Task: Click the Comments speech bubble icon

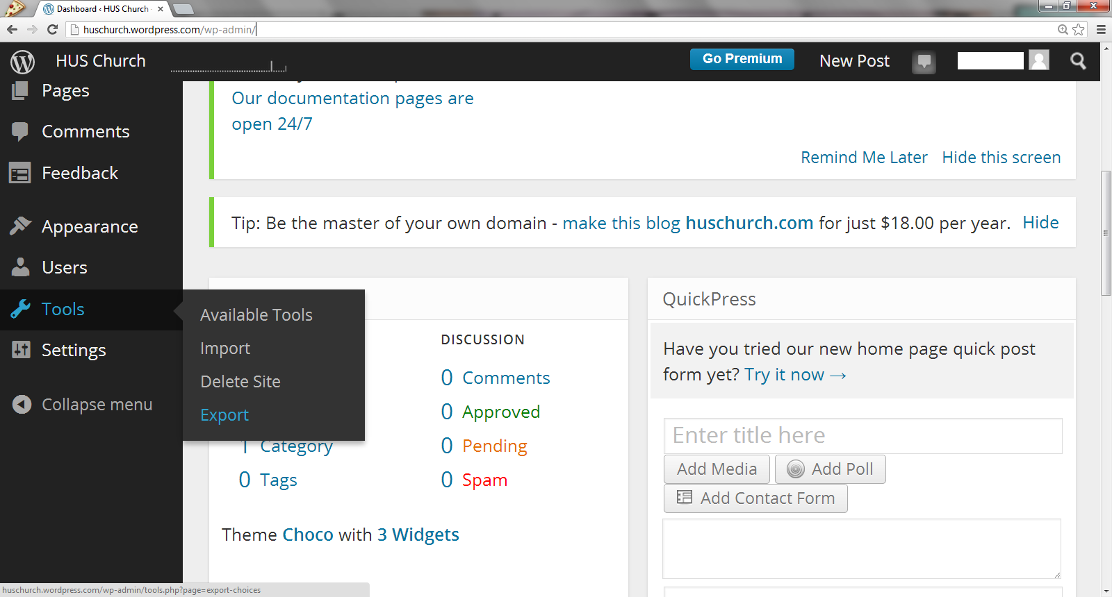Action: (x=20, y=131)
